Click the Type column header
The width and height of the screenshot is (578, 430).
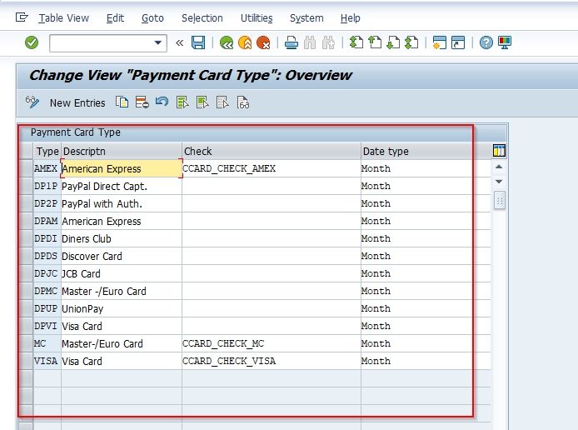47,151
